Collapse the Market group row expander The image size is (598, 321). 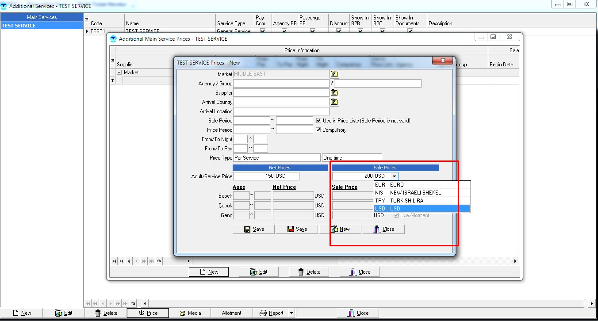119,73
